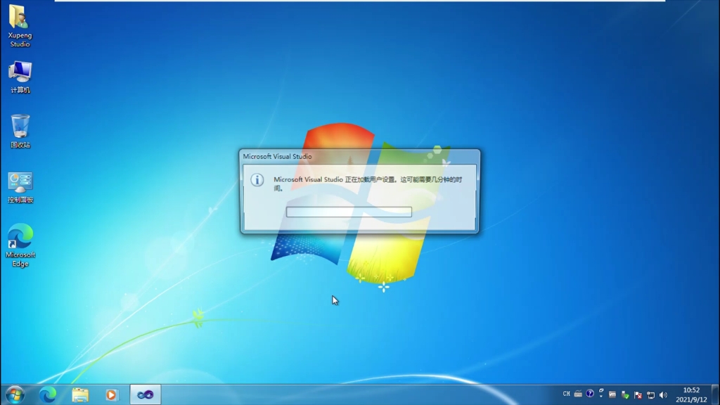The image size is (720, 405).
Task: Click the info icon in the dialog
Action: click(x=259, y=181)
